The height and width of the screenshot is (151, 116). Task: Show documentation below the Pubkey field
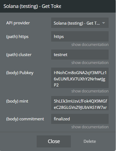(x=90, y=91)
